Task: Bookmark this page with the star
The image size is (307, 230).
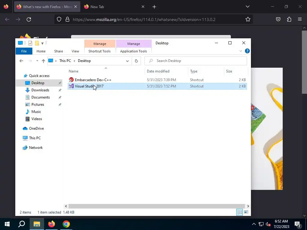Action: click(x=248, y=19)
